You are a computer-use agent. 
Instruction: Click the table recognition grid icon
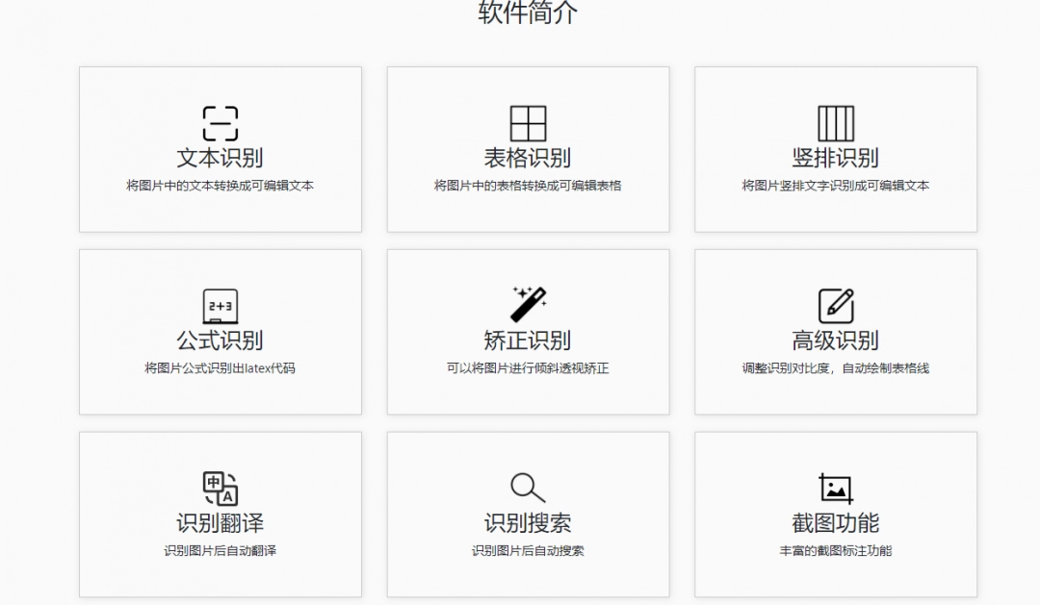pos(528,123)
